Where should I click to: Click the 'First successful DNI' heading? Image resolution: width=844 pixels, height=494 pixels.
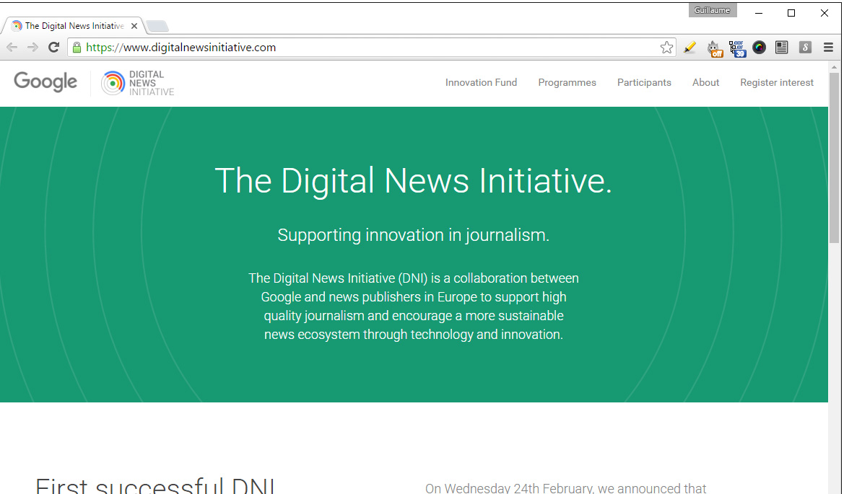[x=155, y=485]
